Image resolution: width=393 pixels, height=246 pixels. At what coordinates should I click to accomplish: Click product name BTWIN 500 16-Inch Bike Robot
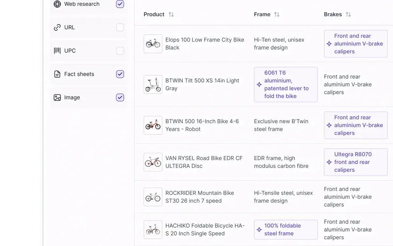[x=202, y=125]
